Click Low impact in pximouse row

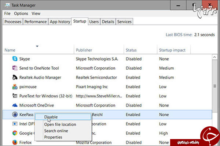[163, 87]
